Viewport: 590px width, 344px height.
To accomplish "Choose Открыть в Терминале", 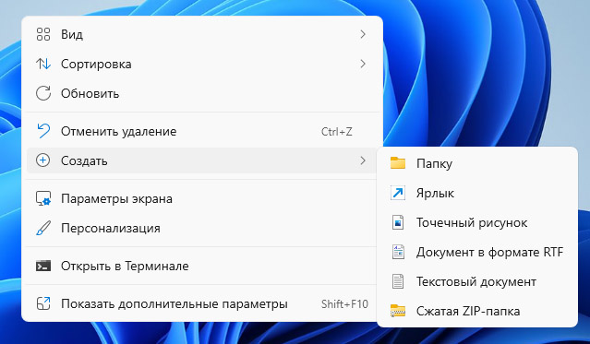I will coord(201,266).
